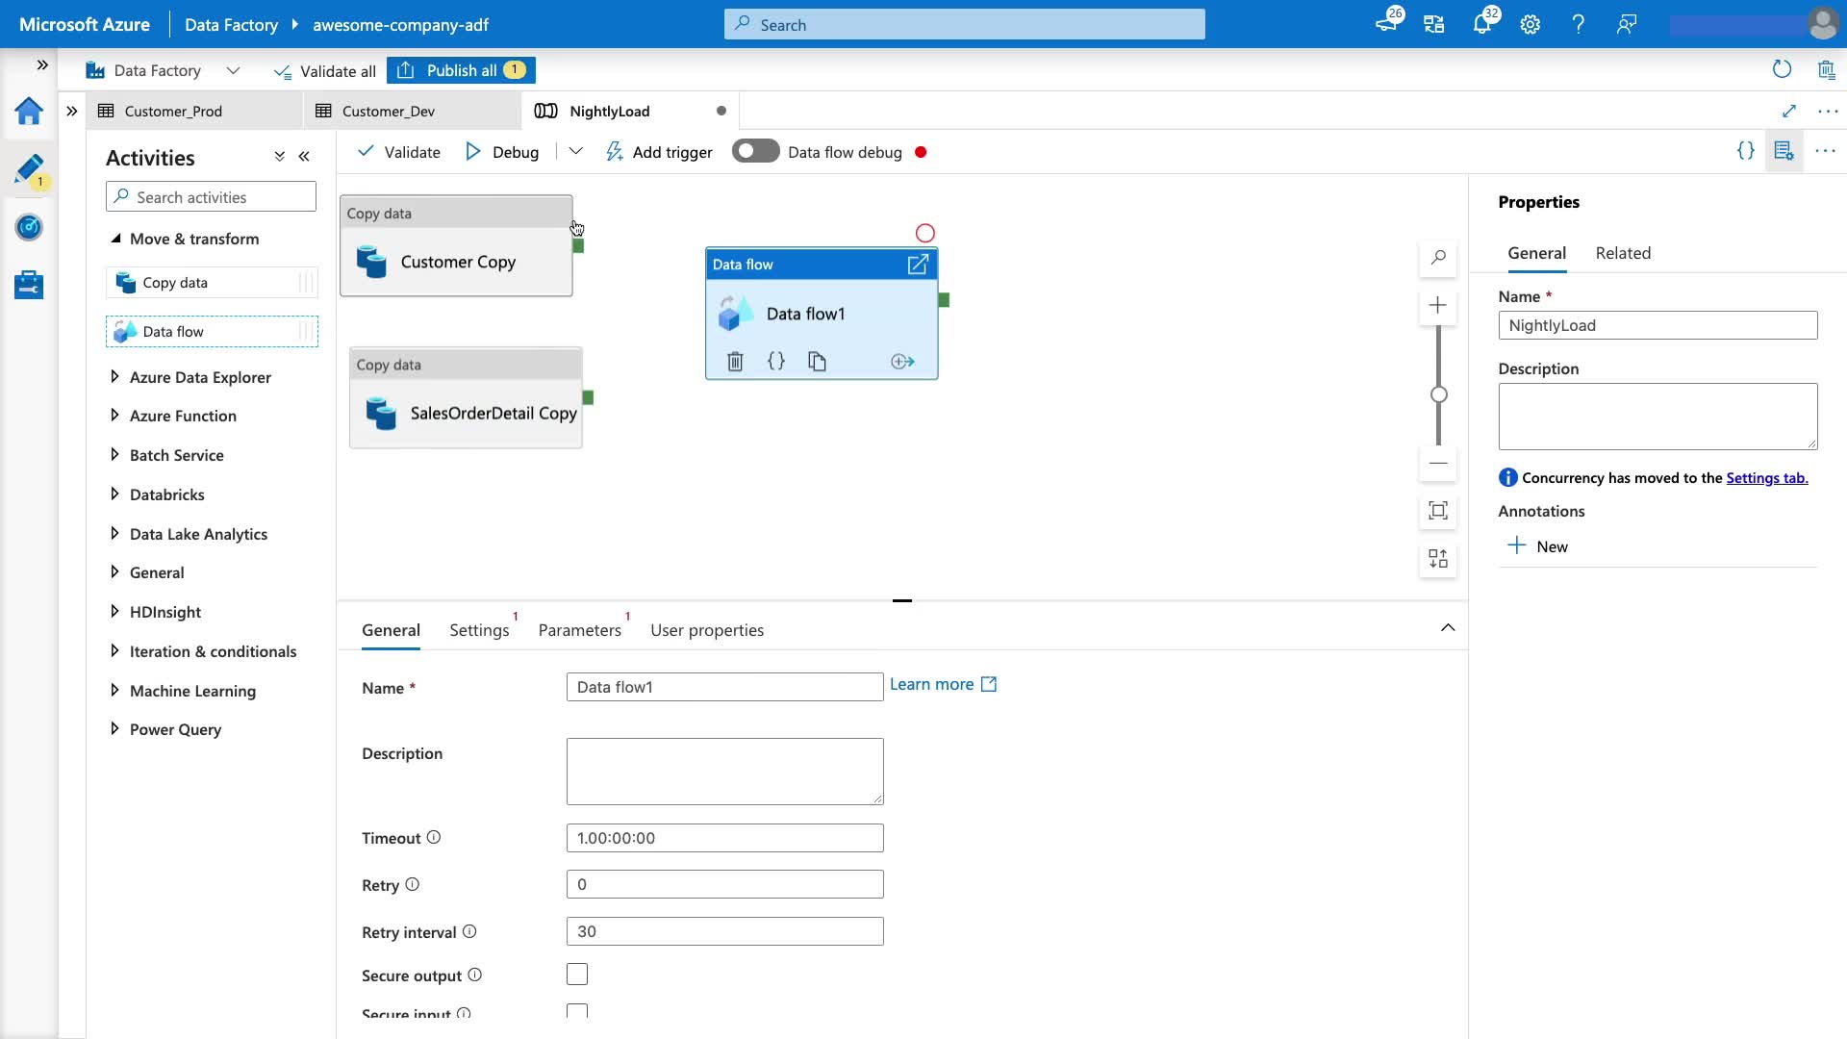Open the Customer_Dev tab
1847x1039 pixels.
coord(389,112)
